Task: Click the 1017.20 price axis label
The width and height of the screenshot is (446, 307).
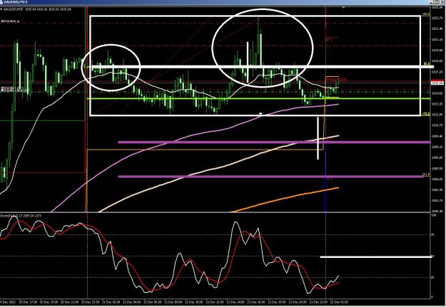Action: (x=437, y=72)
